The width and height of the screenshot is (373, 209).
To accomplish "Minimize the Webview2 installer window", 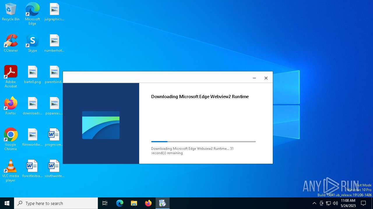I will point(254,78).
